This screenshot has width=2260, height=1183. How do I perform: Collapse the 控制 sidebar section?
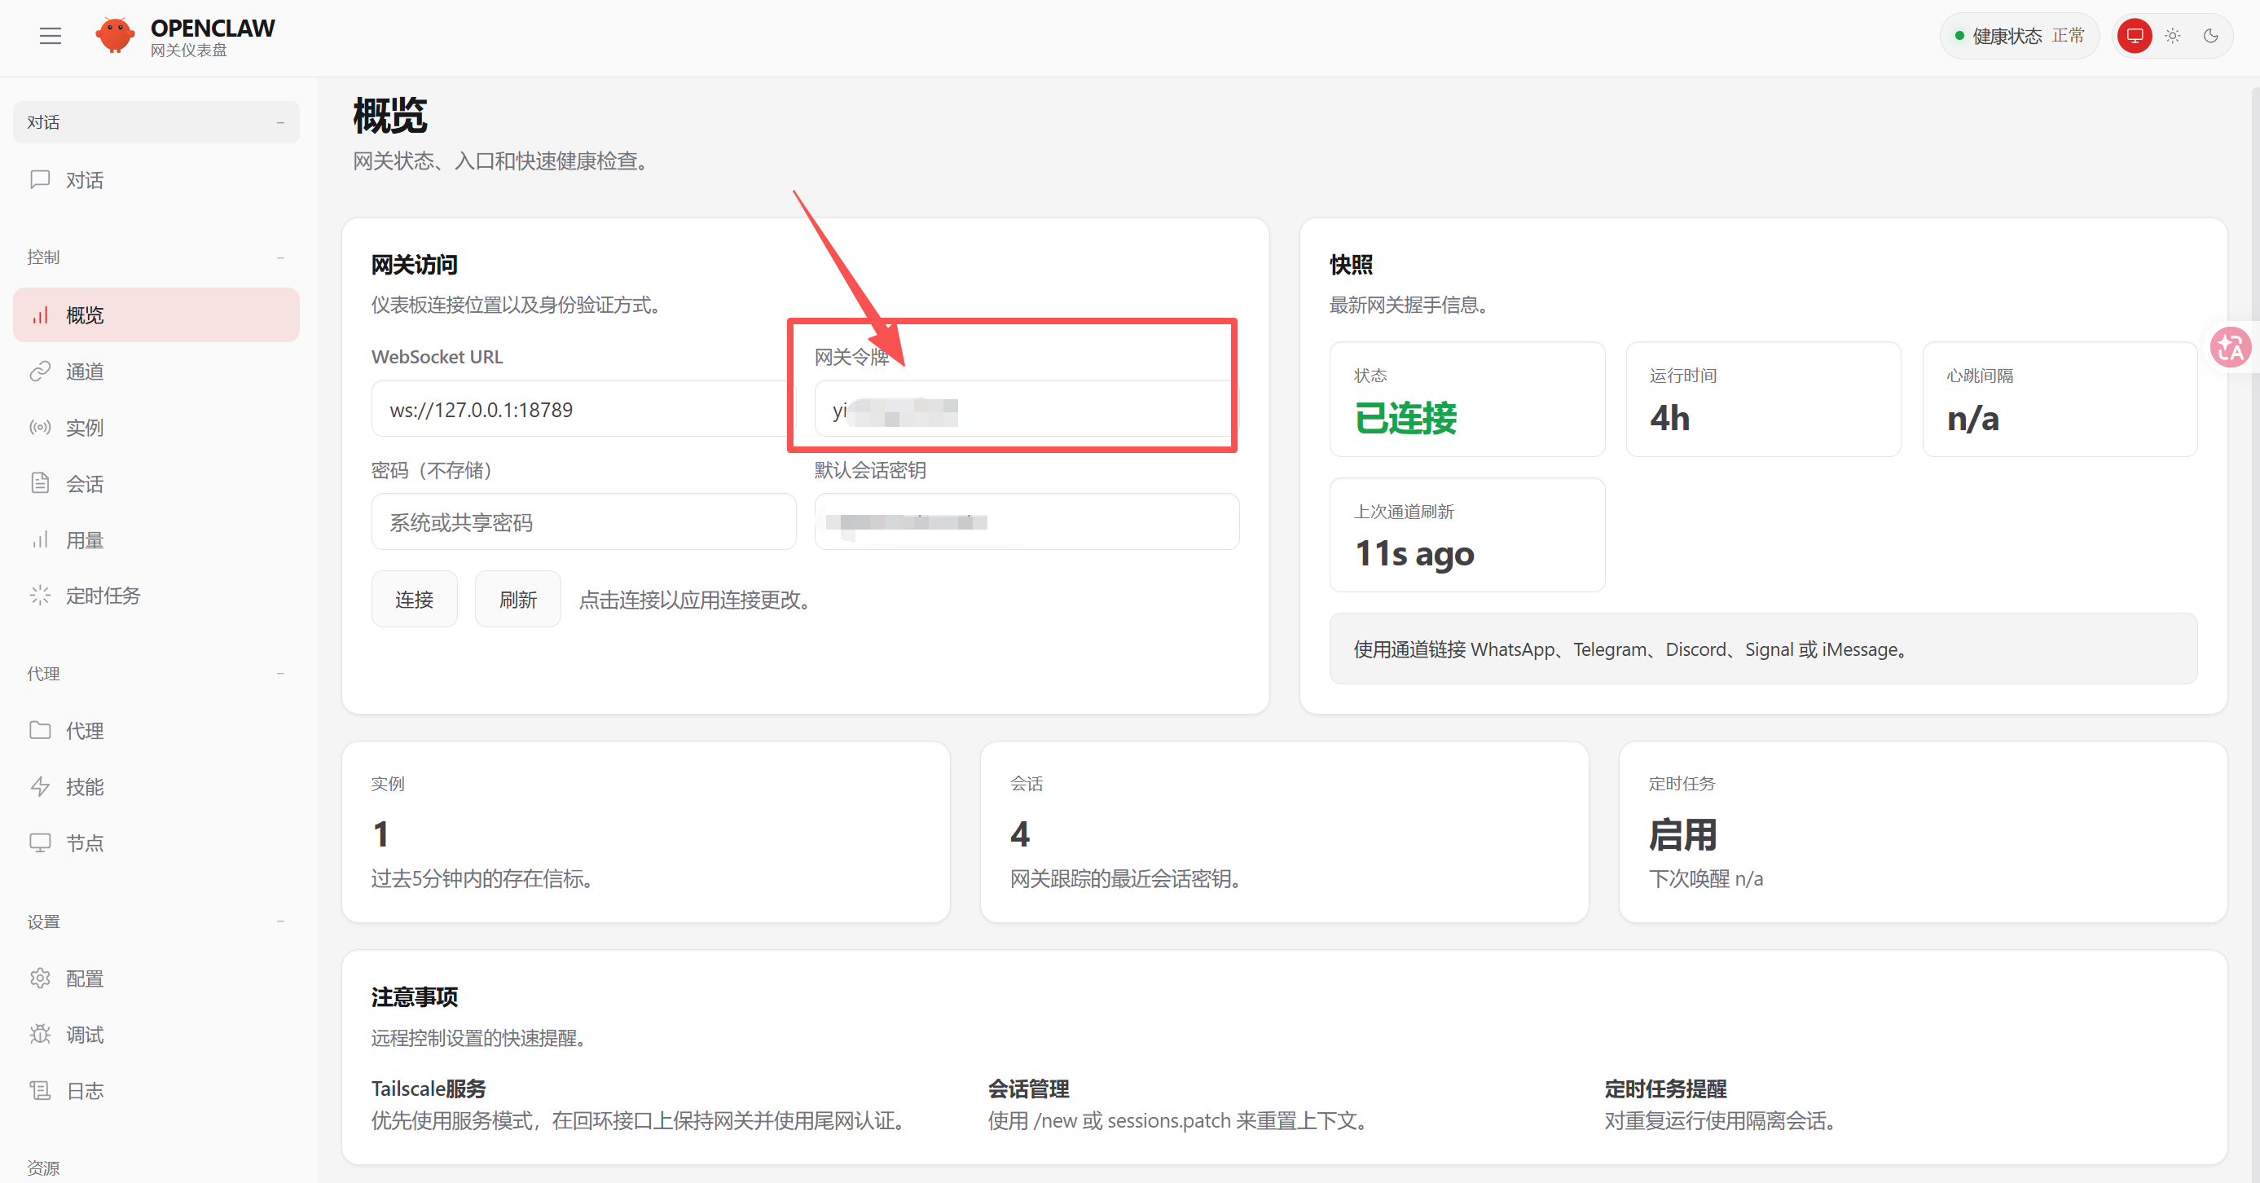(x=280, y=257)
